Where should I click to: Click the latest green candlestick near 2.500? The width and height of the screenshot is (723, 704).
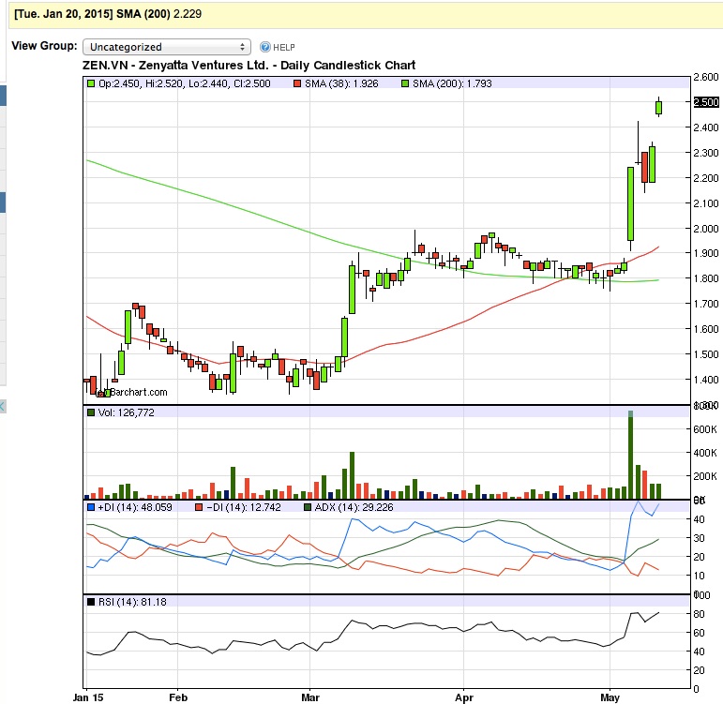pos(659,108)
